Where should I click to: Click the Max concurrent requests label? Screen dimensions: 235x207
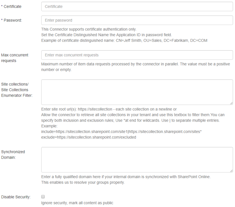pos(15,58)
